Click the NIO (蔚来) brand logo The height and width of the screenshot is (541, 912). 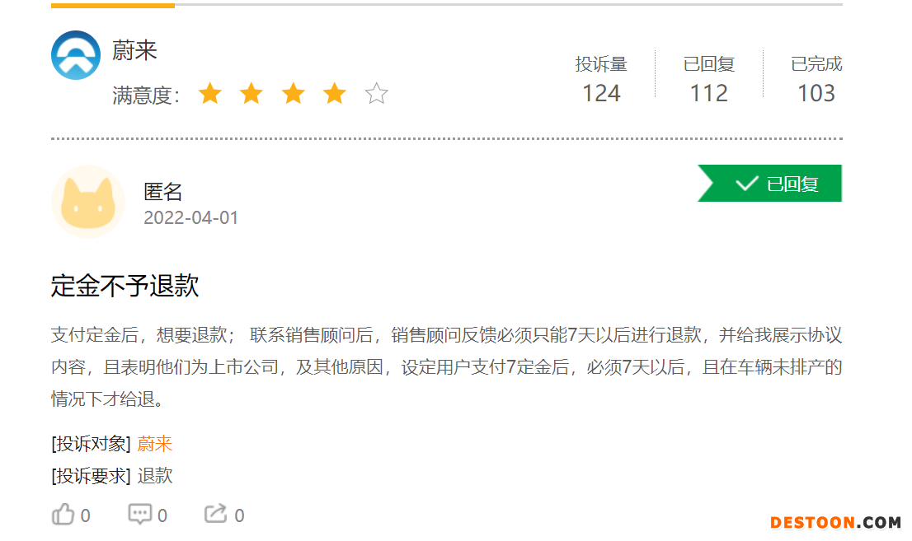(76, 55)
